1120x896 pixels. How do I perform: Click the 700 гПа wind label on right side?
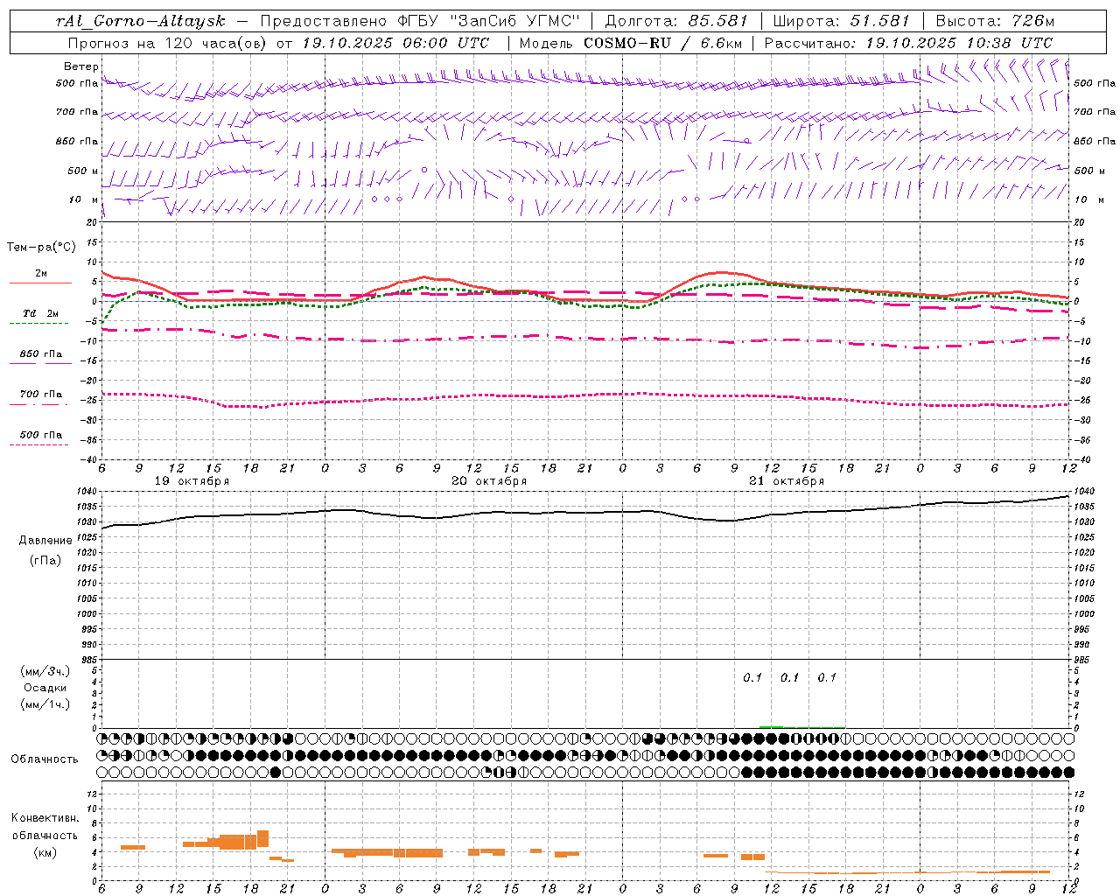point(1095,112)
